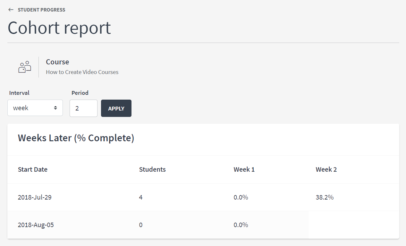Click the Interval label
Screen dimensions: 406x246
click(19, 93)
